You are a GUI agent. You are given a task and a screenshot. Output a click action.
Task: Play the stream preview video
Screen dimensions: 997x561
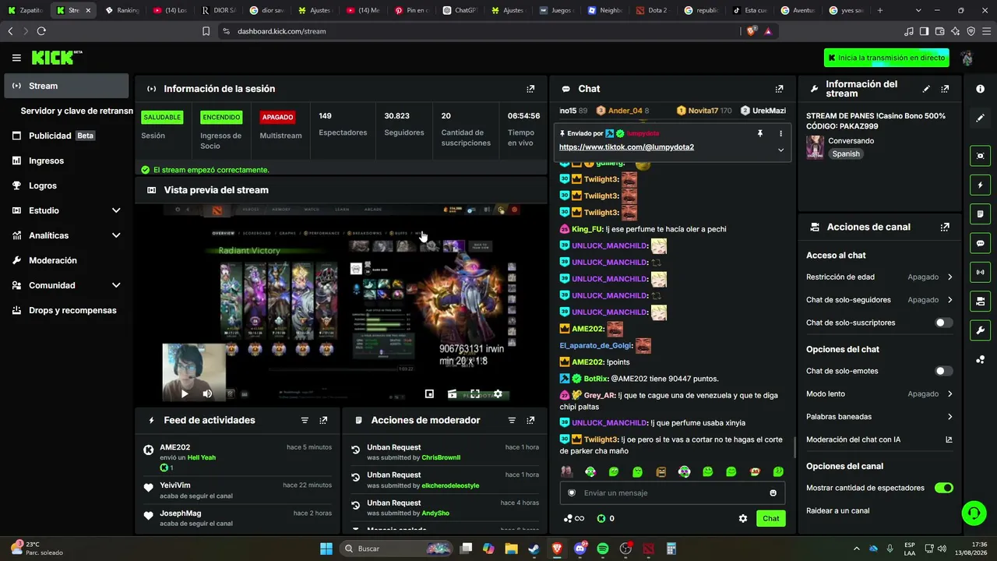(x=185, y=394)
